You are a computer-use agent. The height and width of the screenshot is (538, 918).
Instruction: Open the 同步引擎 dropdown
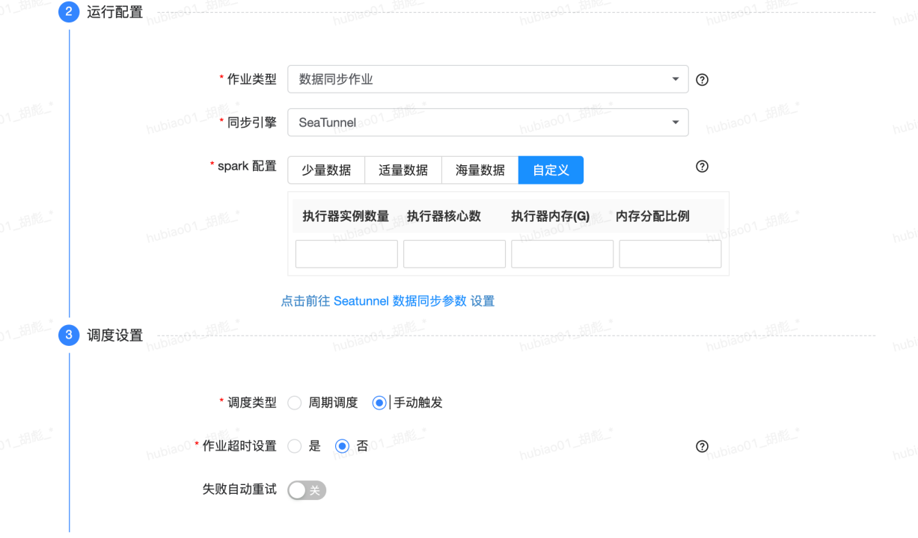pos(488,123)
